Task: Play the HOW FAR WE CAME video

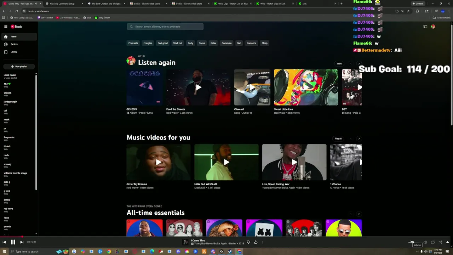Action: pyautogui.click(x=226, y=162)
